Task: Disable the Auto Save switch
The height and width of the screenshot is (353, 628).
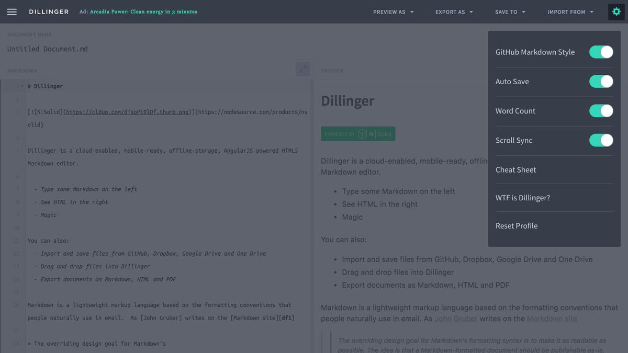Action: pyautogui.click(x=601, y=82)
